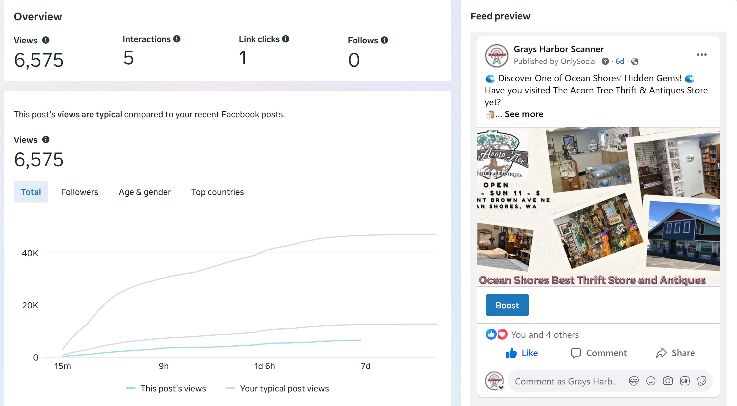This screenshot has height=406, width=737.
Task: Open the avatar sticker icon in comment box
Action: (634, 381)
